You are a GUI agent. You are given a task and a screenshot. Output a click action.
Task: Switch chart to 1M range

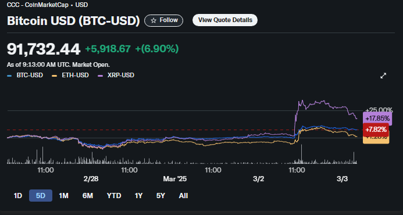(63, 196)
